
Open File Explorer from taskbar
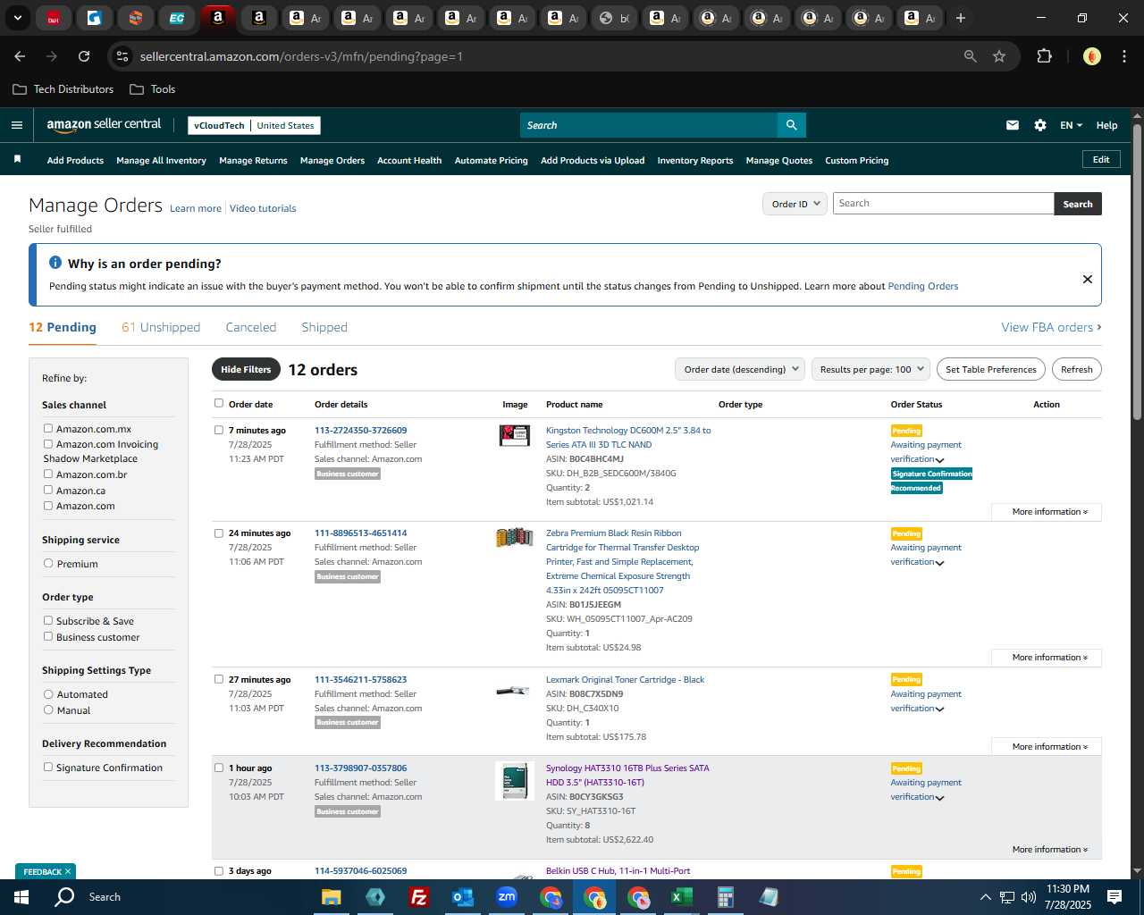(332, 897)
